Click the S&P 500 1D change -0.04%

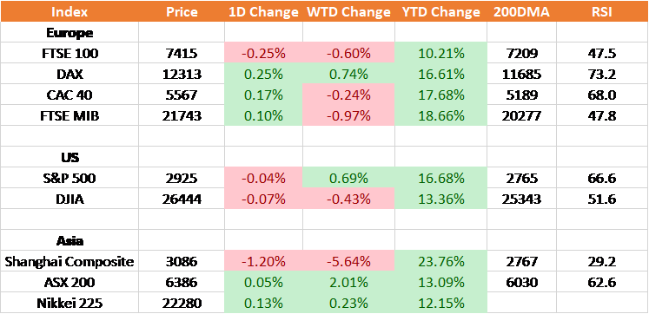[x=263, y=178]
